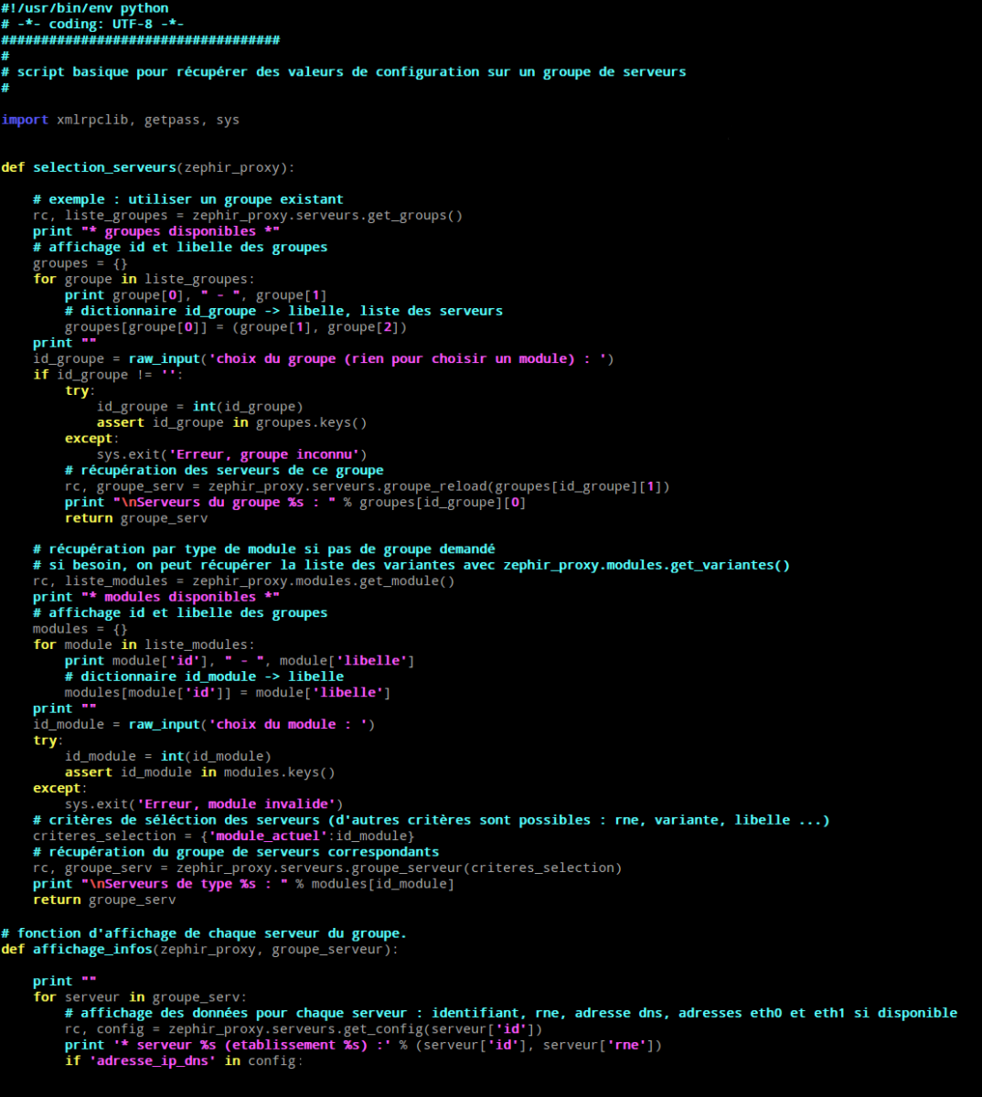Click the first 'return groupe_serv' inside the if block
This screenshot has height=1097, width=982.
(136, 518)
